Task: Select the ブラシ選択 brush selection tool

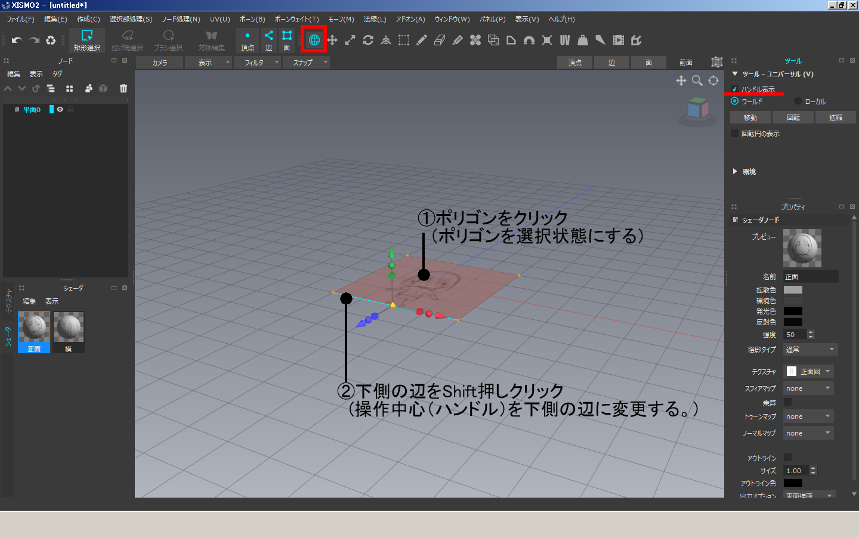Action: pyautogui.click(x=168, y=40)
